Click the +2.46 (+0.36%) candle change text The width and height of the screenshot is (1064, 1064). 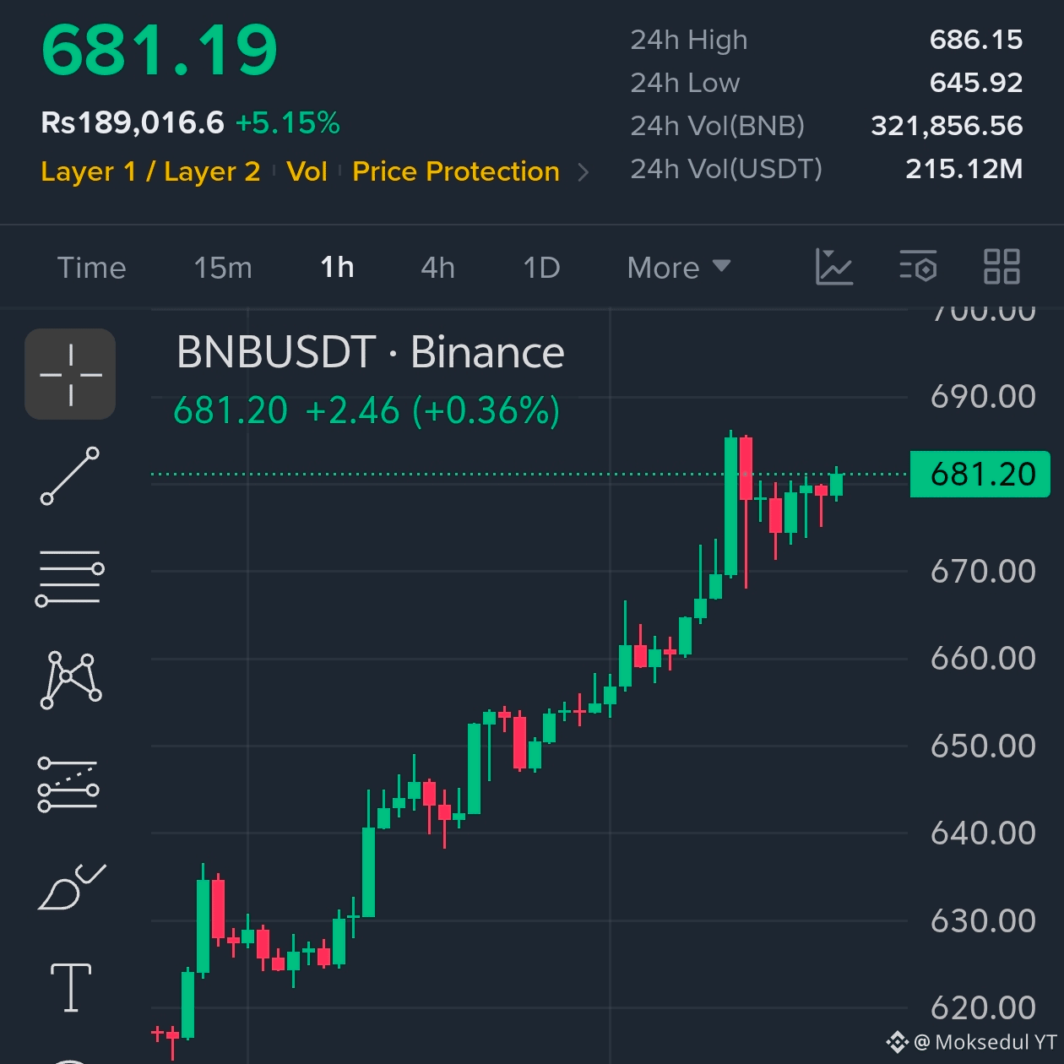click(x=432, y=411)
